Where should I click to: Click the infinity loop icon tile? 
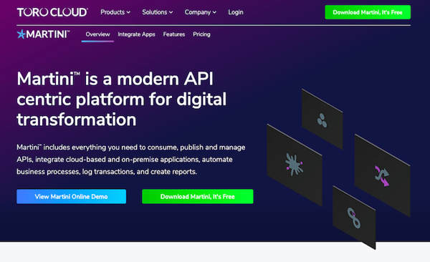tap(354, 218)
